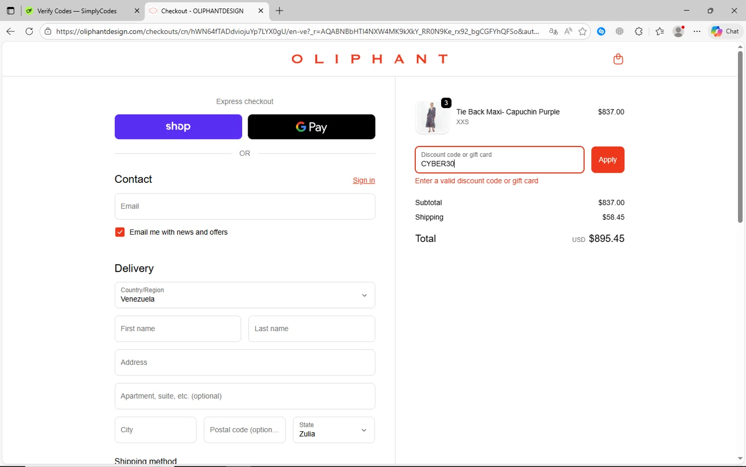Open the Extensions puzzle icon
Image resolution: width=746 pixels, height=467 pixels.
point(639,31)
